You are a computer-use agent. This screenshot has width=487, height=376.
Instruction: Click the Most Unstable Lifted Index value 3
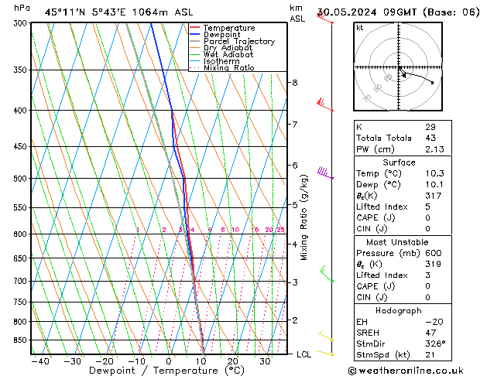tap(427, 275)
